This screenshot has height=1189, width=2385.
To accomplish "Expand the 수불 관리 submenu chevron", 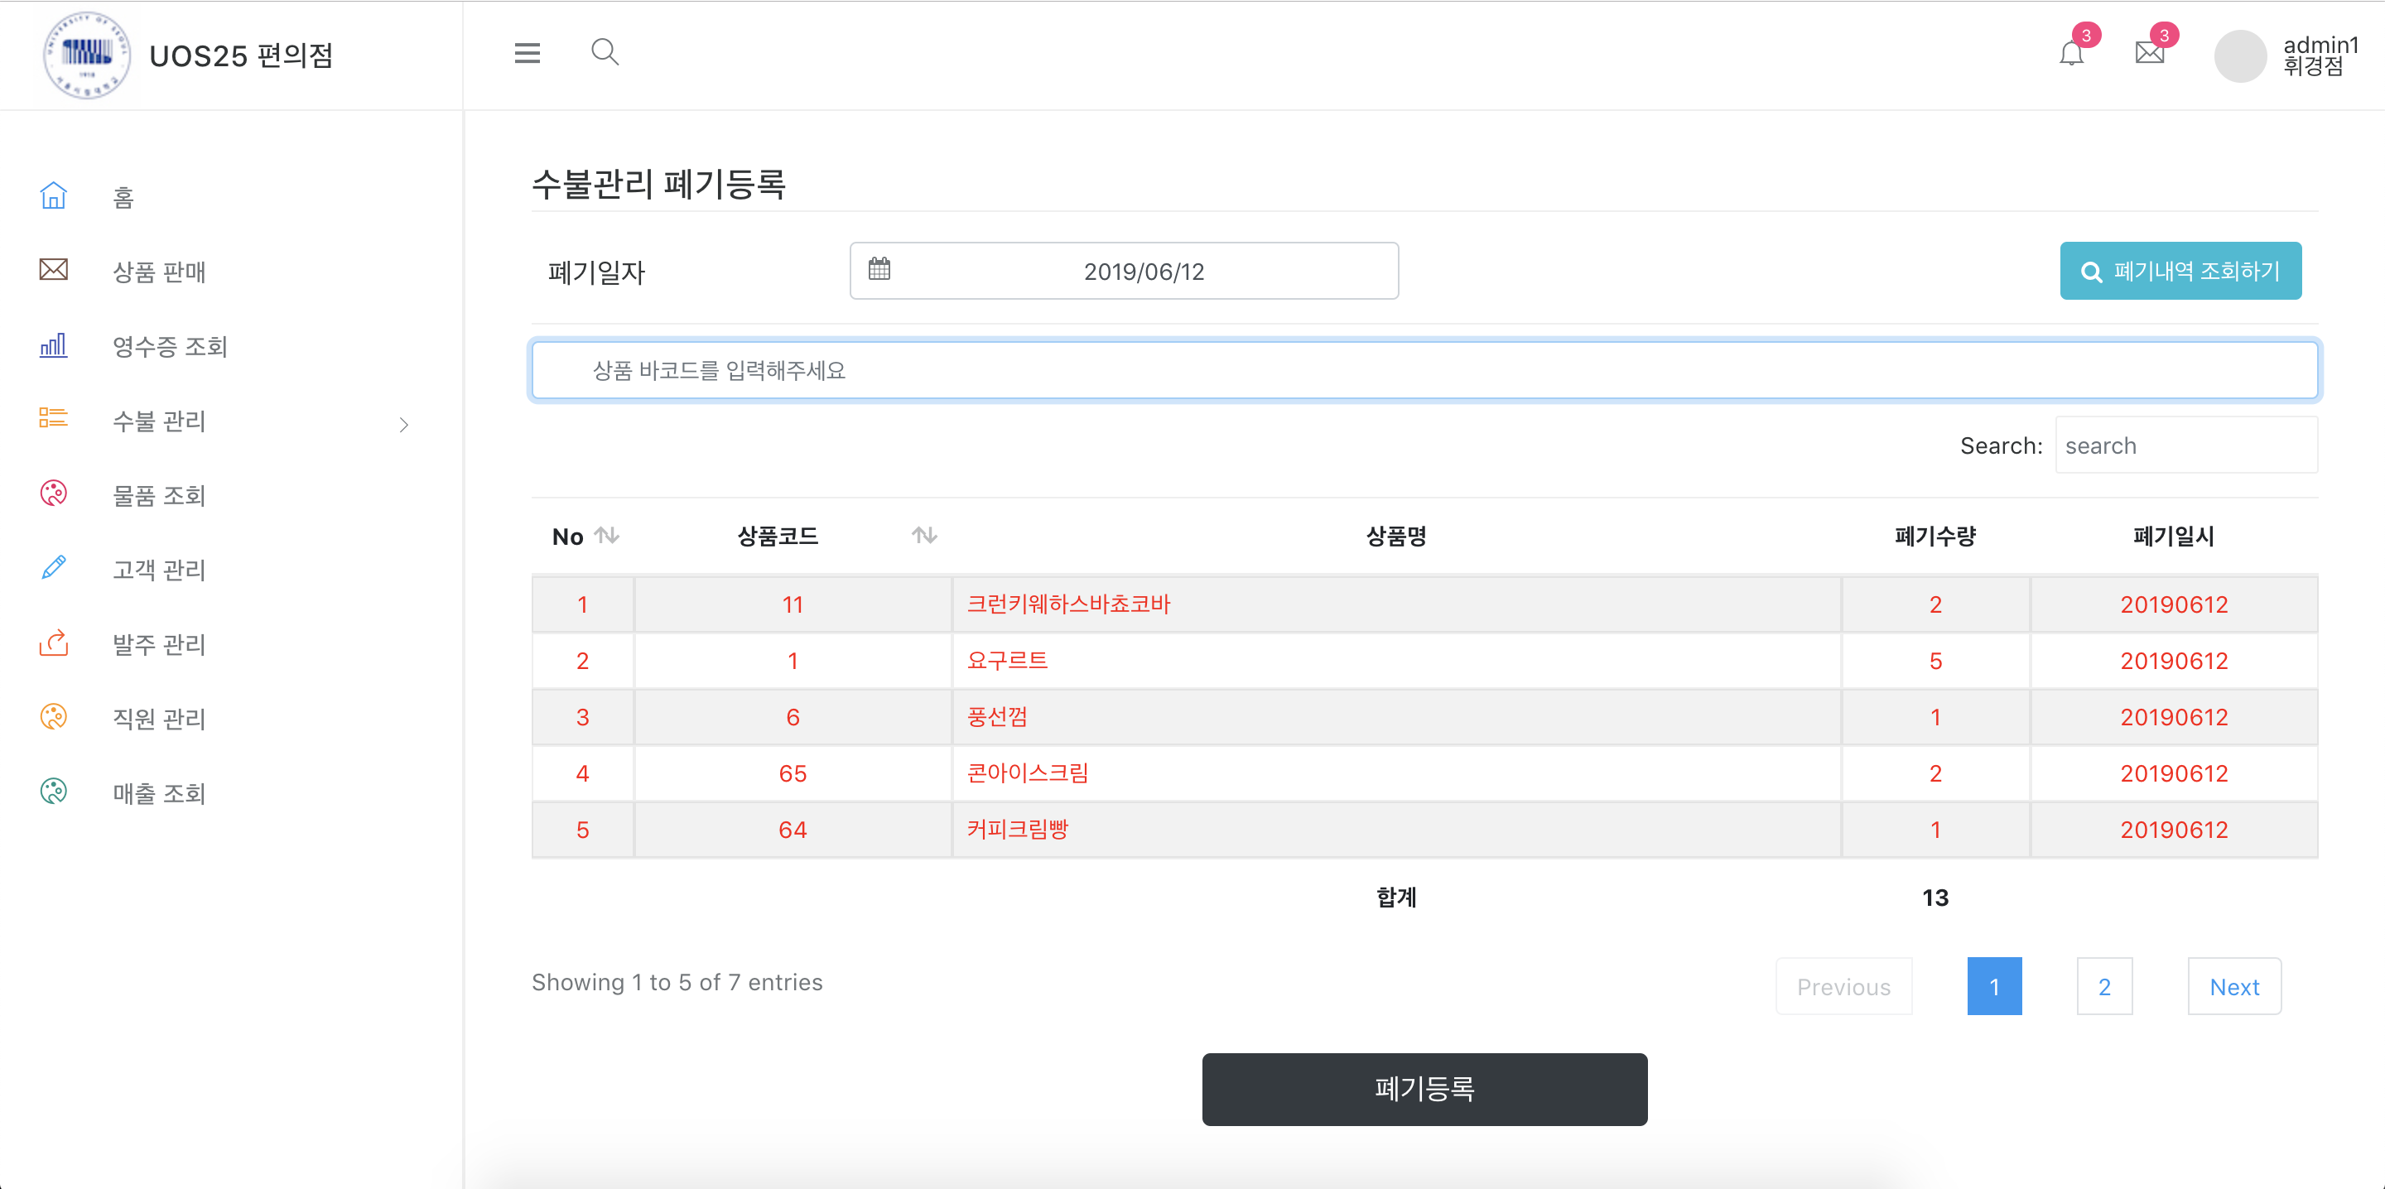I will point(403,424).
